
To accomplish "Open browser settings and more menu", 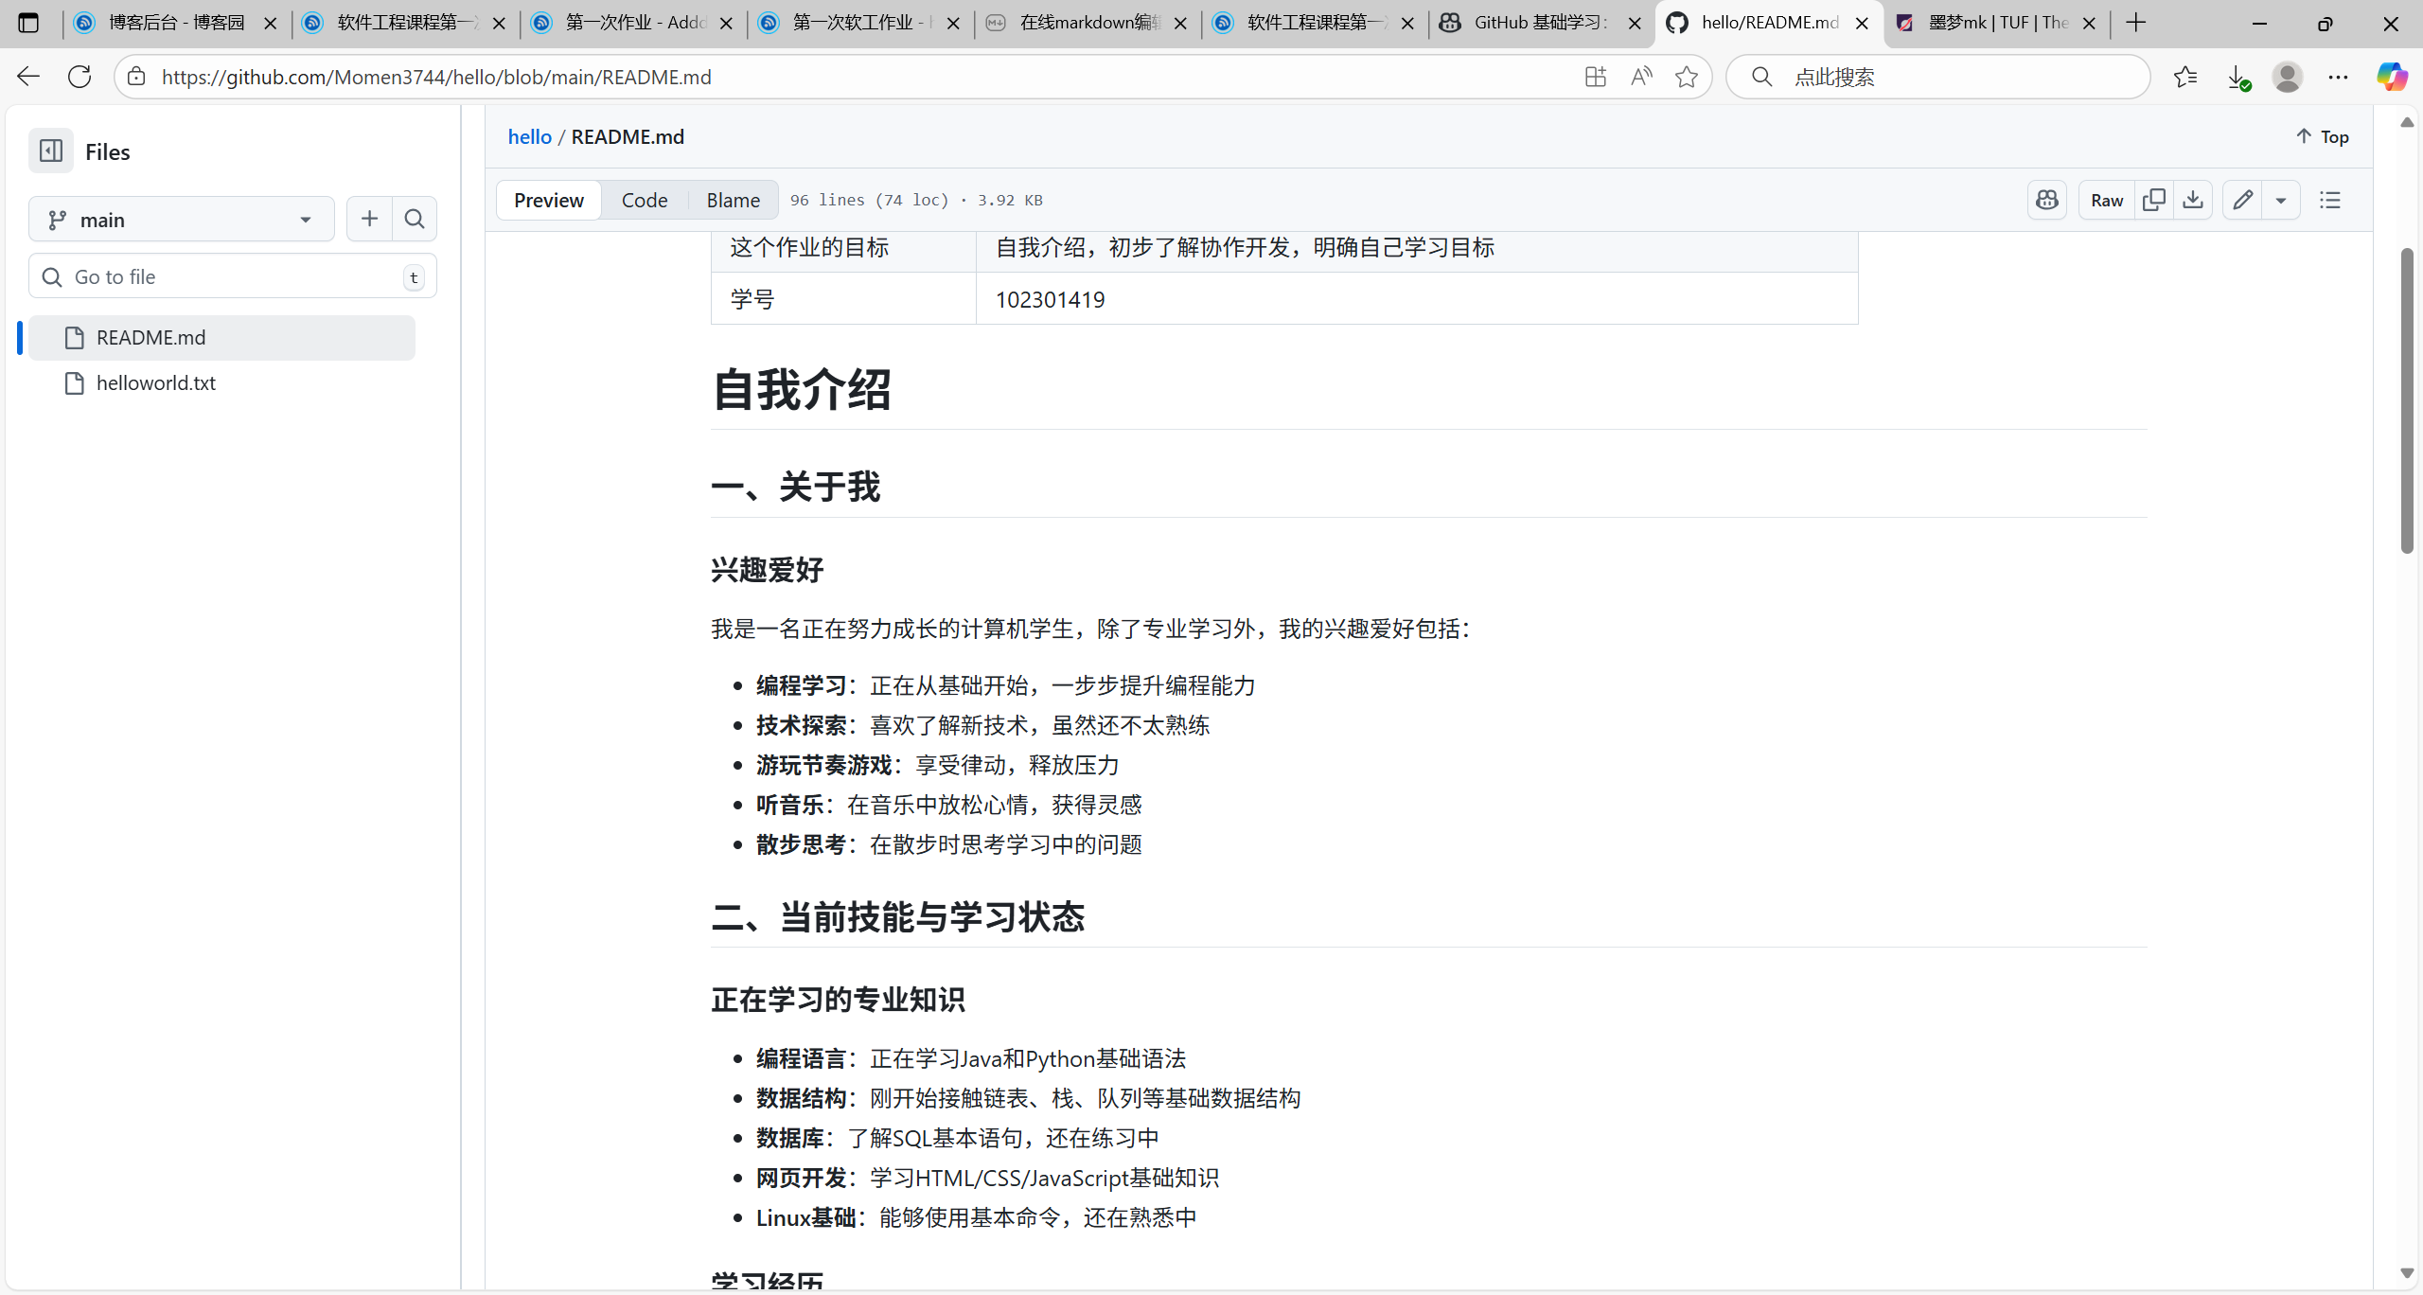I will (x=2338, y=77).
